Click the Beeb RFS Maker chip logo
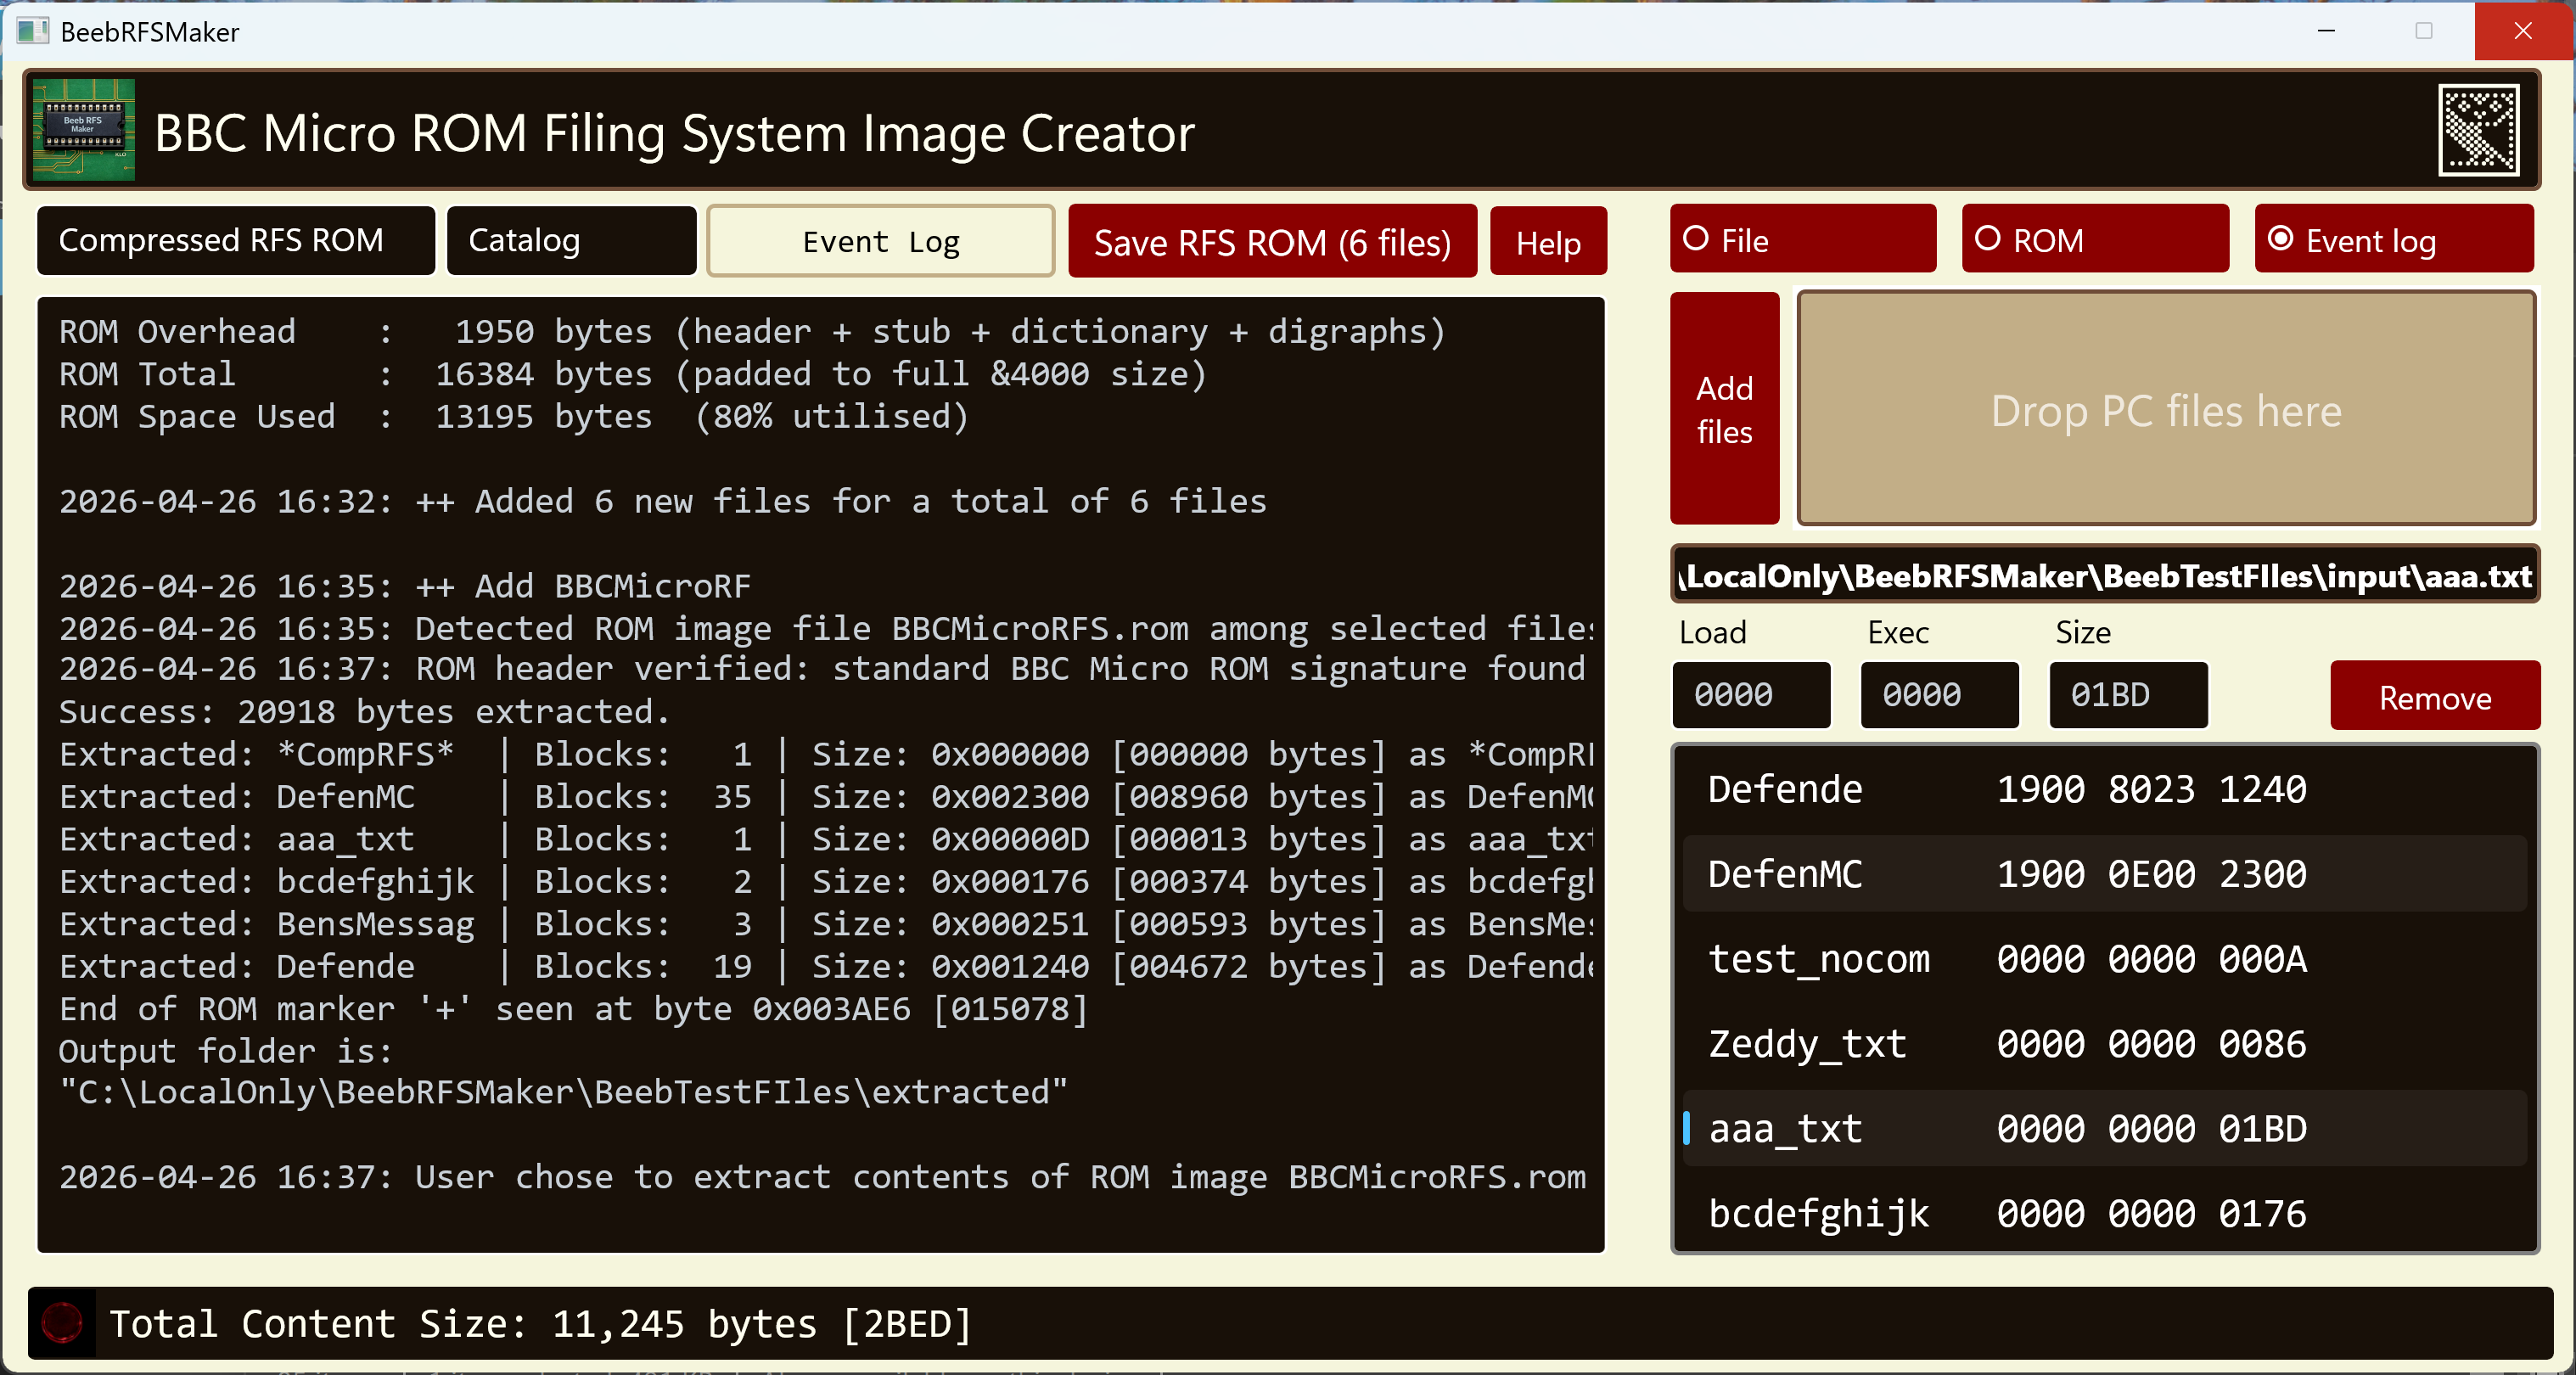Image resolution: width=2576 pixels, height=1375 pixels. [84, 131]
